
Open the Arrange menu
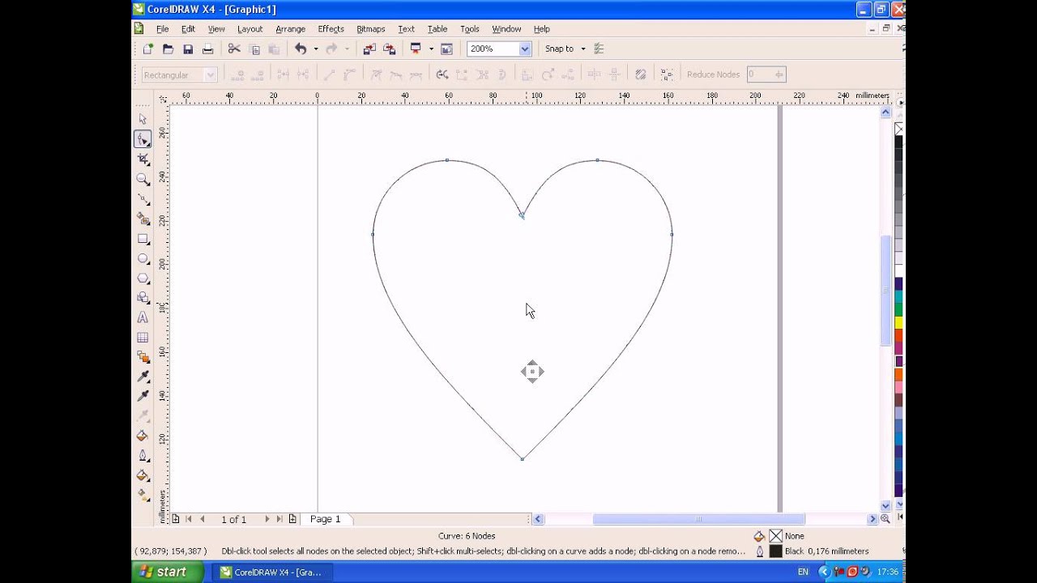tap(290, 29)
